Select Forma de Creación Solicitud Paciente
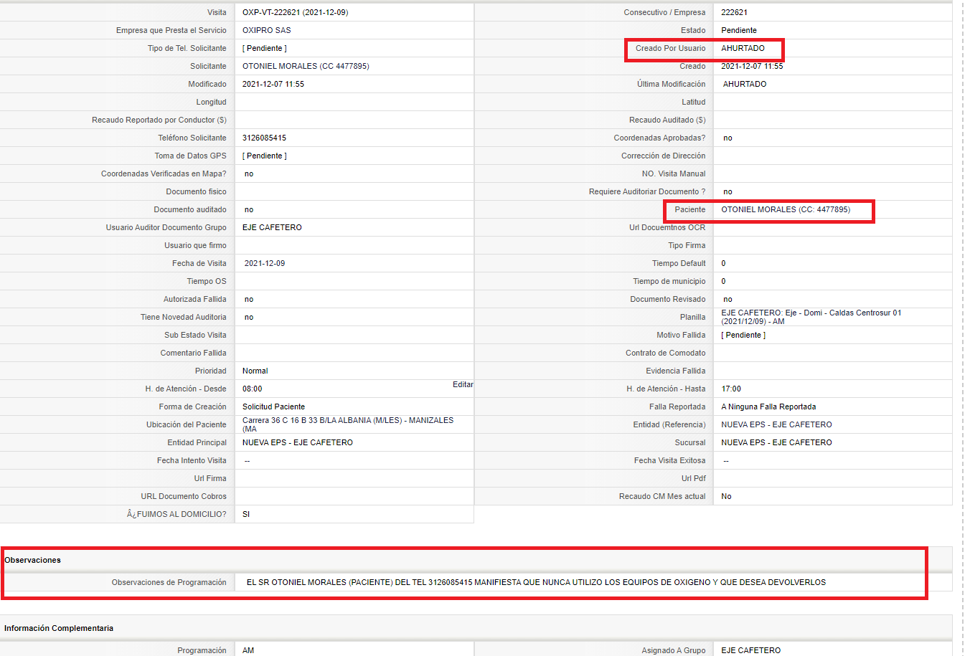The height and width of the screenshot is (656, 970). click(x=273, y=407)
